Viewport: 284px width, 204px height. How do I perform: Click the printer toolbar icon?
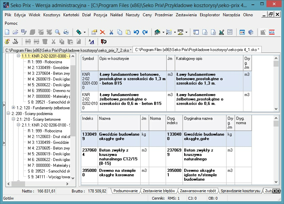66,32
